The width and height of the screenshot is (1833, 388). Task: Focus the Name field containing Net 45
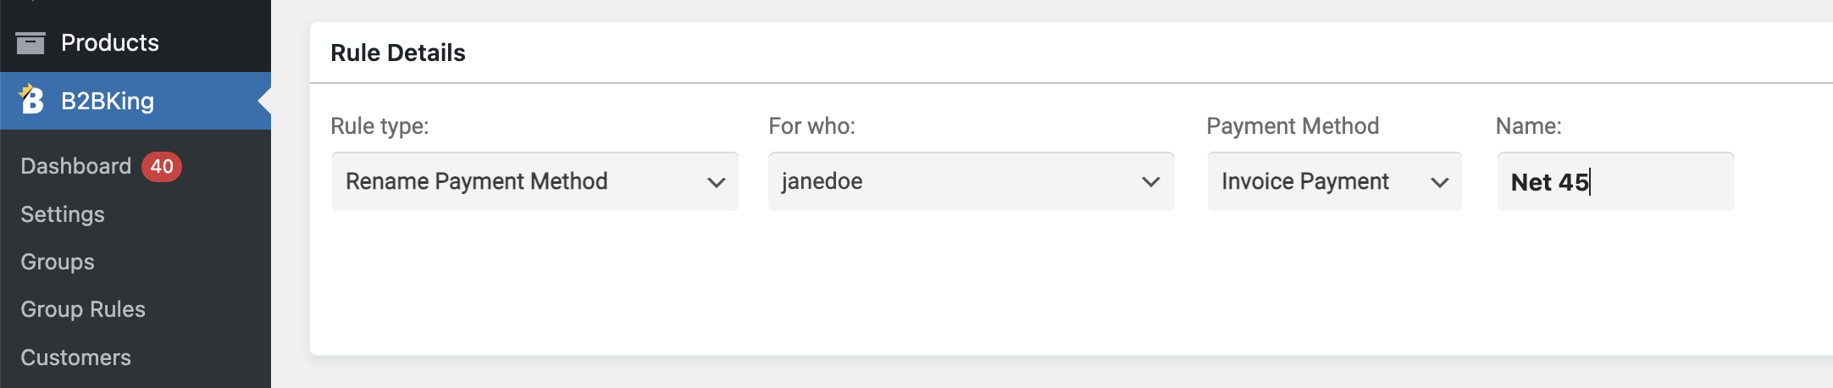1616,181
